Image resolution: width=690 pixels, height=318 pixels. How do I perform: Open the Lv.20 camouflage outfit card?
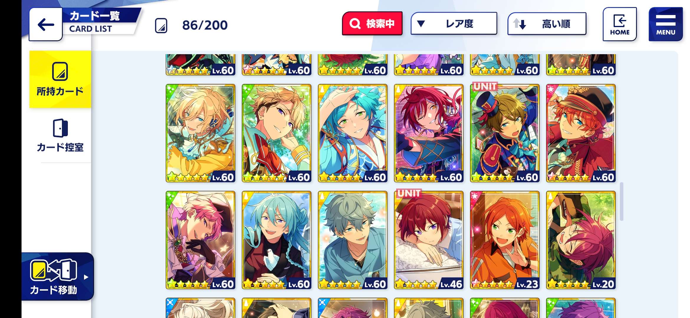pyautogui.click(x=581, y=240)
